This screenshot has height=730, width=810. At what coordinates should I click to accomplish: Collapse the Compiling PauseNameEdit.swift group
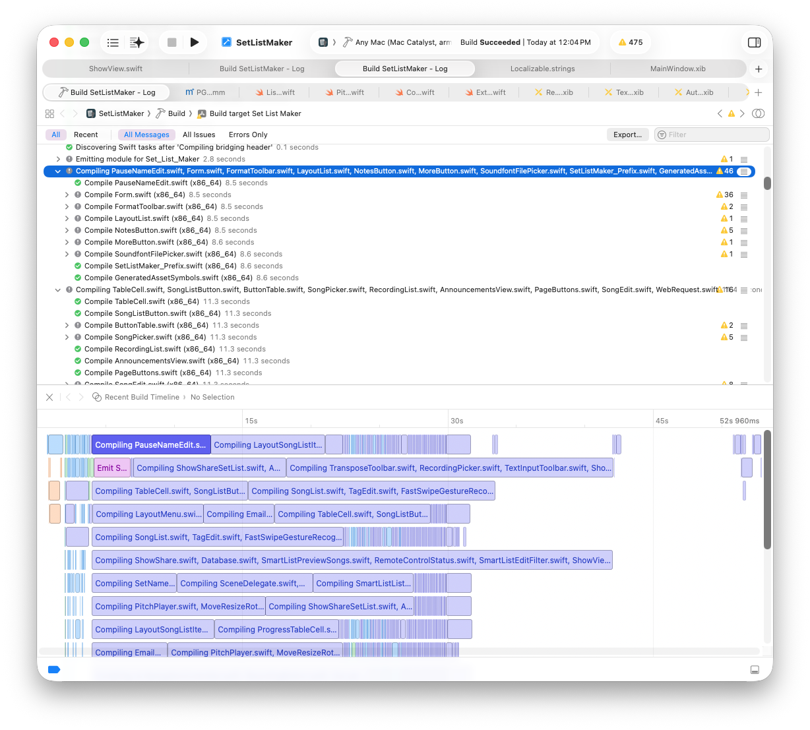[x=58, y=171]
